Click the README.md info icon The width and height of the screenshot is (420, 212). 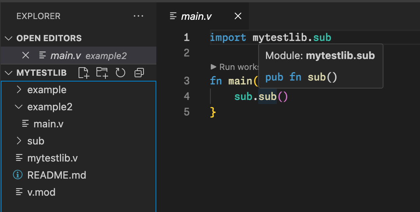[18, 175]
